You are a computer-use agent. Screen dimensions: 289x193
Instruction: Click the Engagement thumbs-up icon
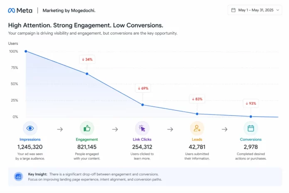coord(87,129)
